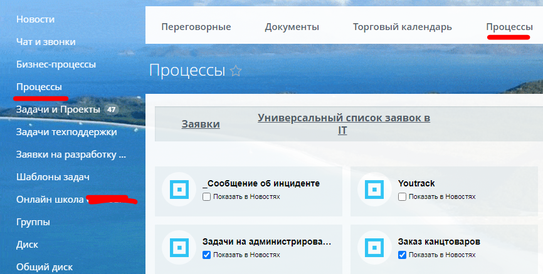Viewport: 543px width, 274px height.
Task: Open the Торговый календарь tab
Action: tap(403, 27)
